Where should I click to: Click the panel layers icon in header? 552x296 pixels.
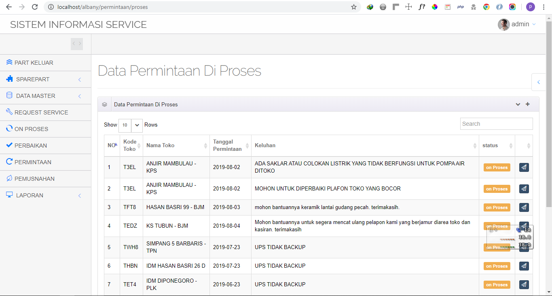tap(105, 104)
